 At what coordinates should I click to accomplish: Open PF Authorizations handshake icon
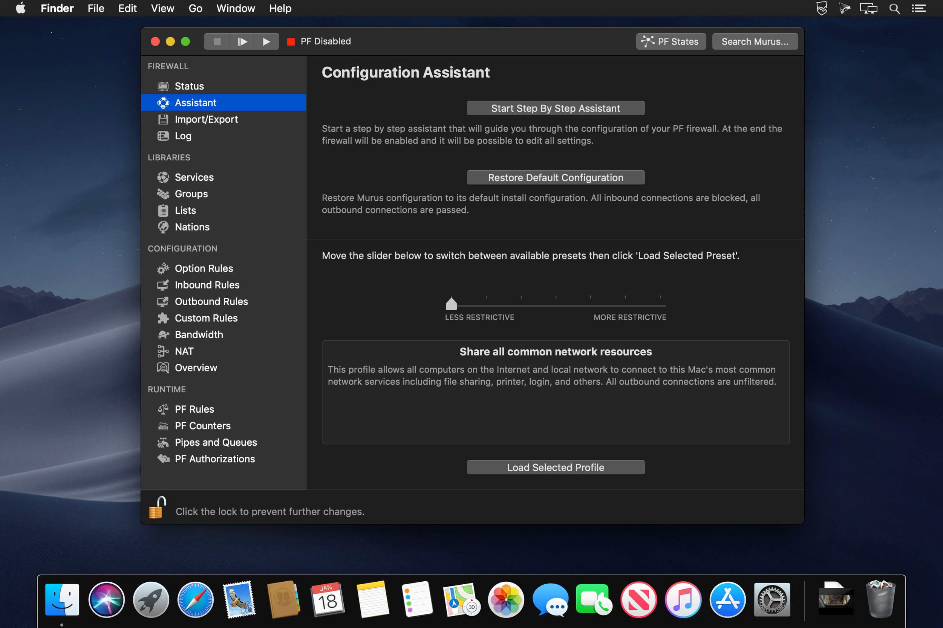[x=163, y=459]
